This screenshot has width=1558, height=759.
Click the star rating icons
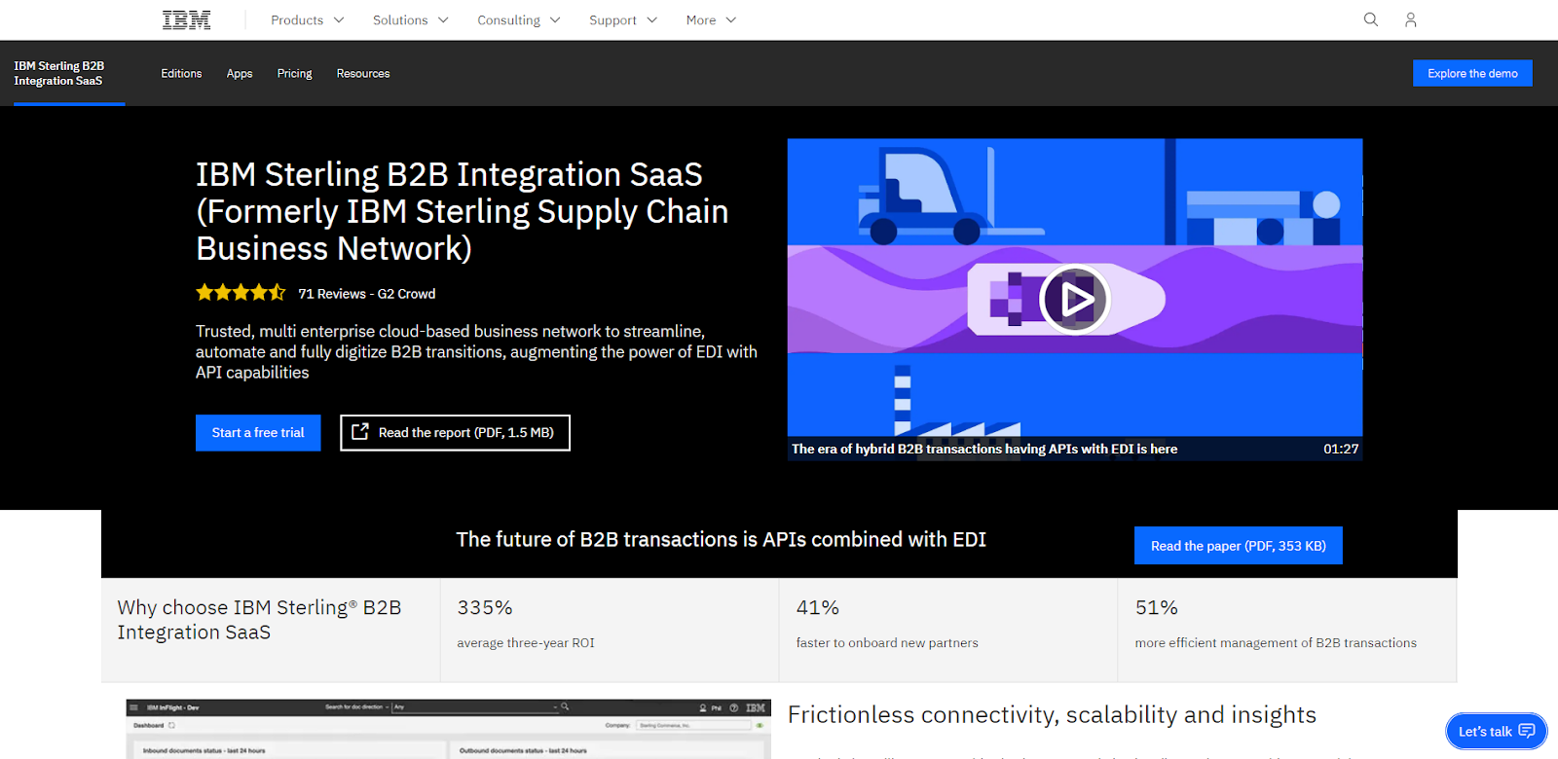[241, 293]
